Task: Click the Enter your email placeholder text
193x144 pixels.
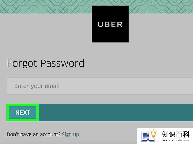Action: 37,86
